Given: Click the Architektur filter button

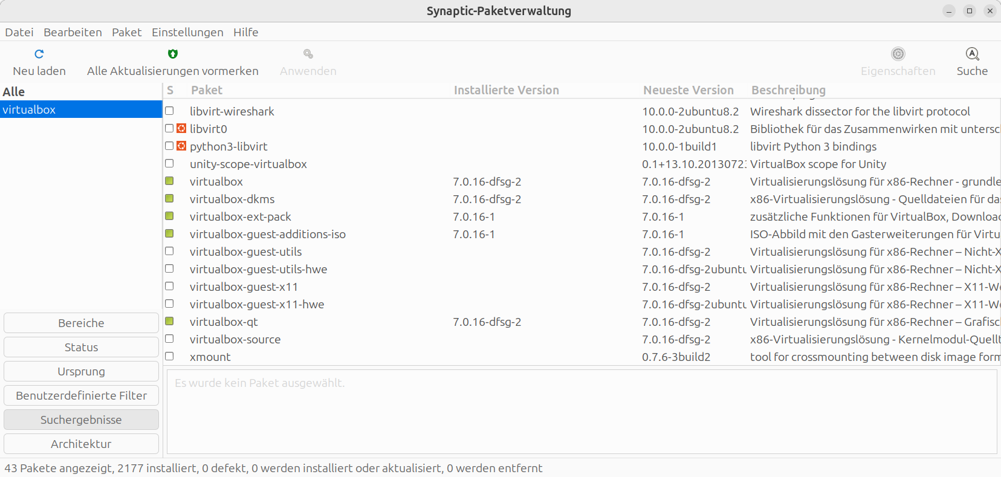Looking at the screenshot, I should coord(81,444).
